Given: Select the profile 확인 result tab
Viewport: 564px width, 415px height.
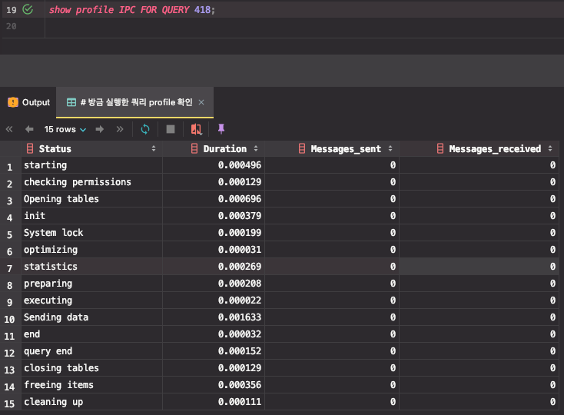Looking at the screenshot, I should [x=136, y=102].
